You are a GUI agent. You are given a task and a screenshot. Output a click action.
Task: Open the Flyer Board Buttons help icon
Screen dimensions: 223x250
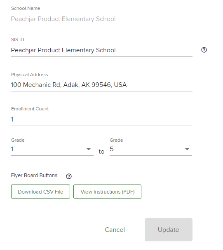tap(69, 176)
